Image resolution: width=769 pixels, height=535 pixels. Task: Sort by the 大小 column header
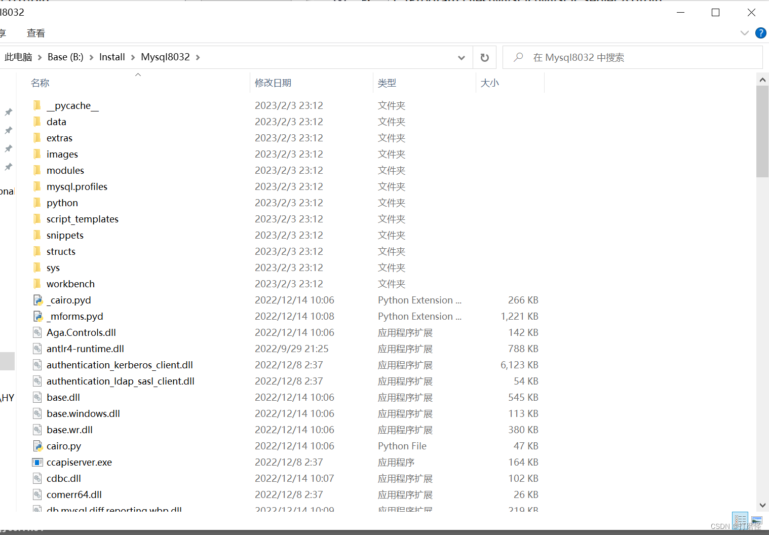(510, 83)
